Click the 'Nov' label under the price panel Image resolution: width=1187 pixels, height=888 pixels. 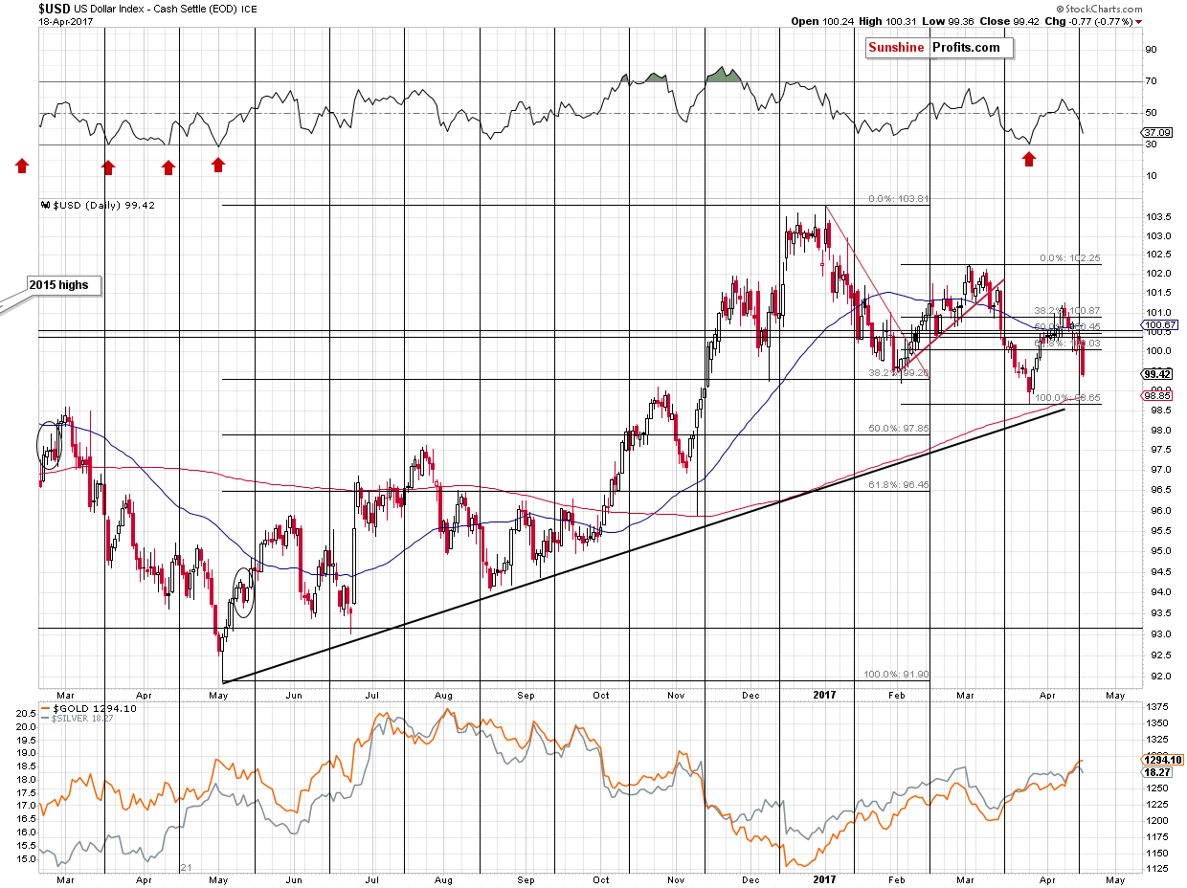pyautogui.click(x=676, y=694)
